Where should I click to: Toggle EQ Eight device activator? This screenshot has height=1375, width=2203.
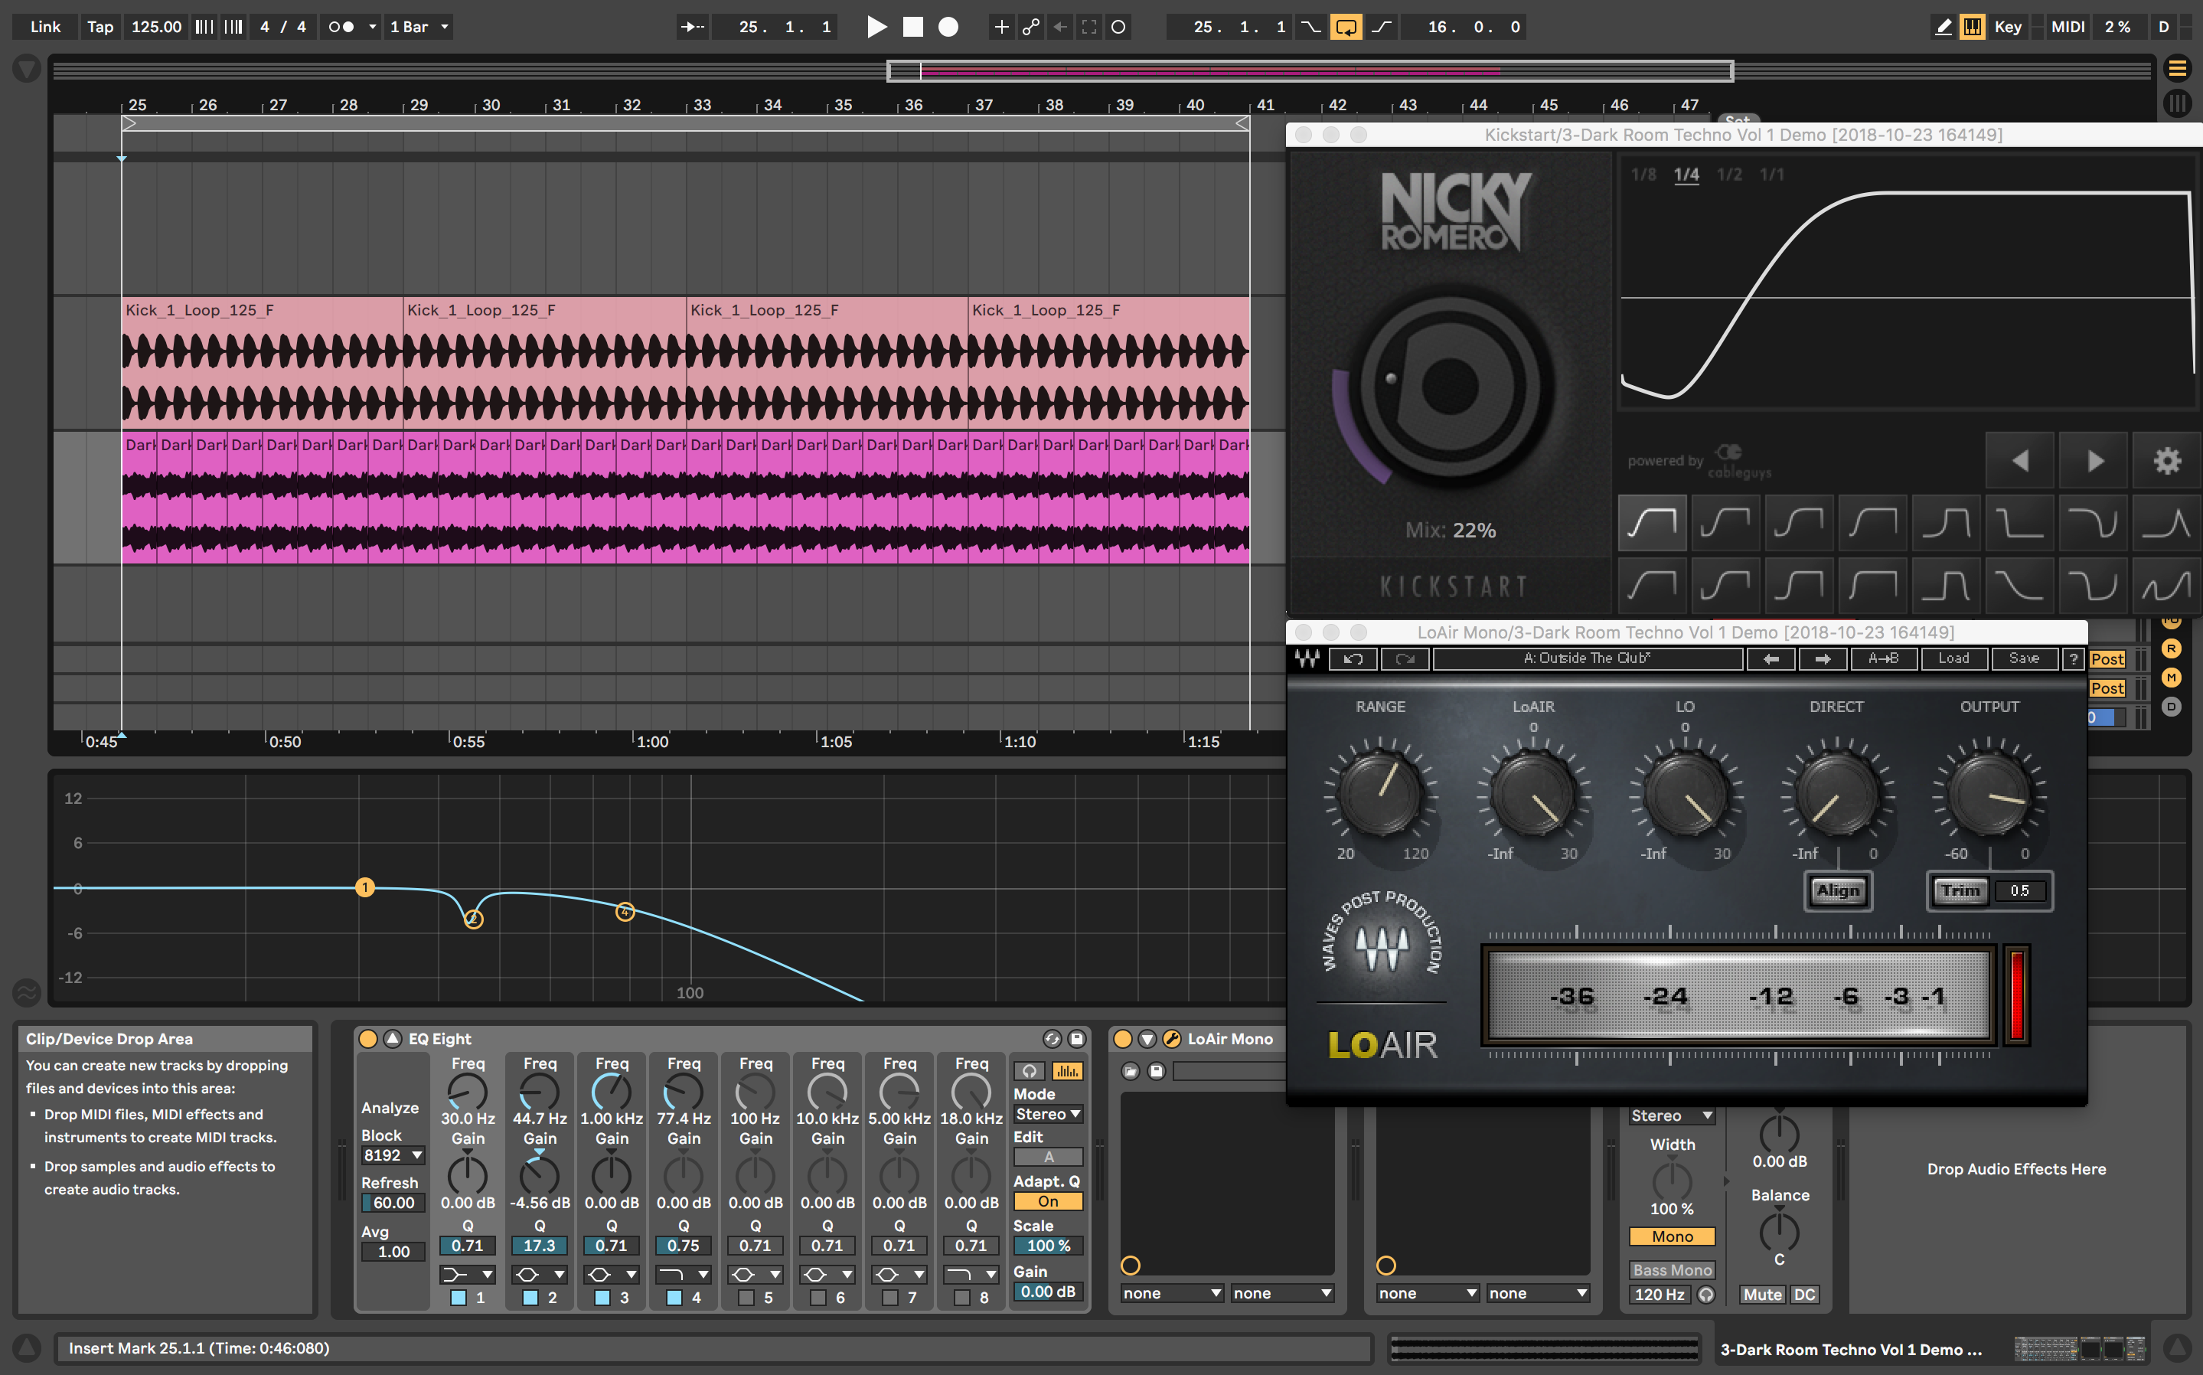tap(368, 1039)
